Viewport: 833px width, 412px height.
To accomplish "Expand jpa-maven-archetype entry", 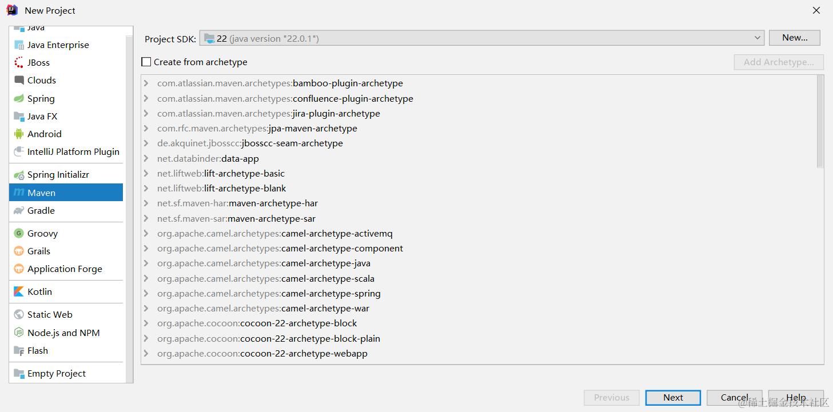I will pos(146,129).
